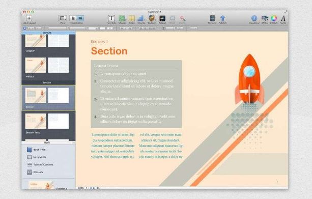
Task: Switch to landscape orientation
Action: (x=80, y=18)
